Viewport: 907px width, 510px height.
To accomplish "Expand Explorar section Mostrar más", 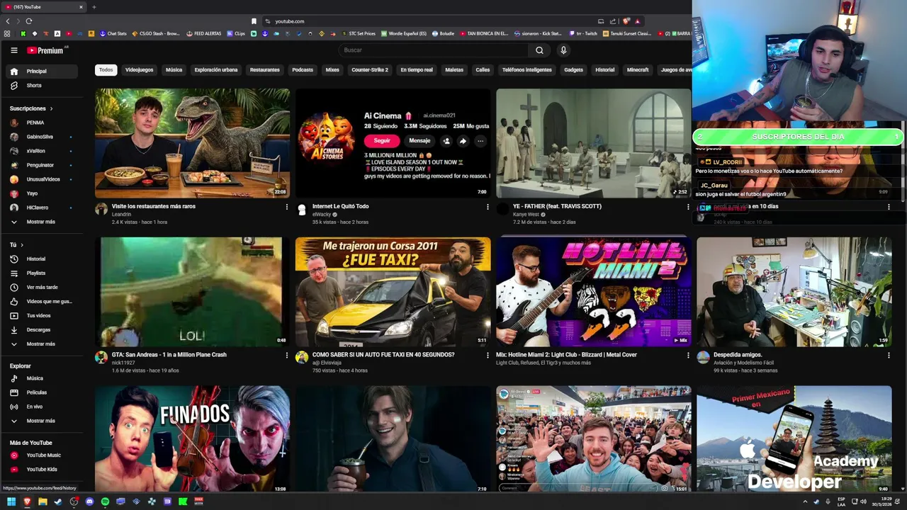I will [43, 421].
